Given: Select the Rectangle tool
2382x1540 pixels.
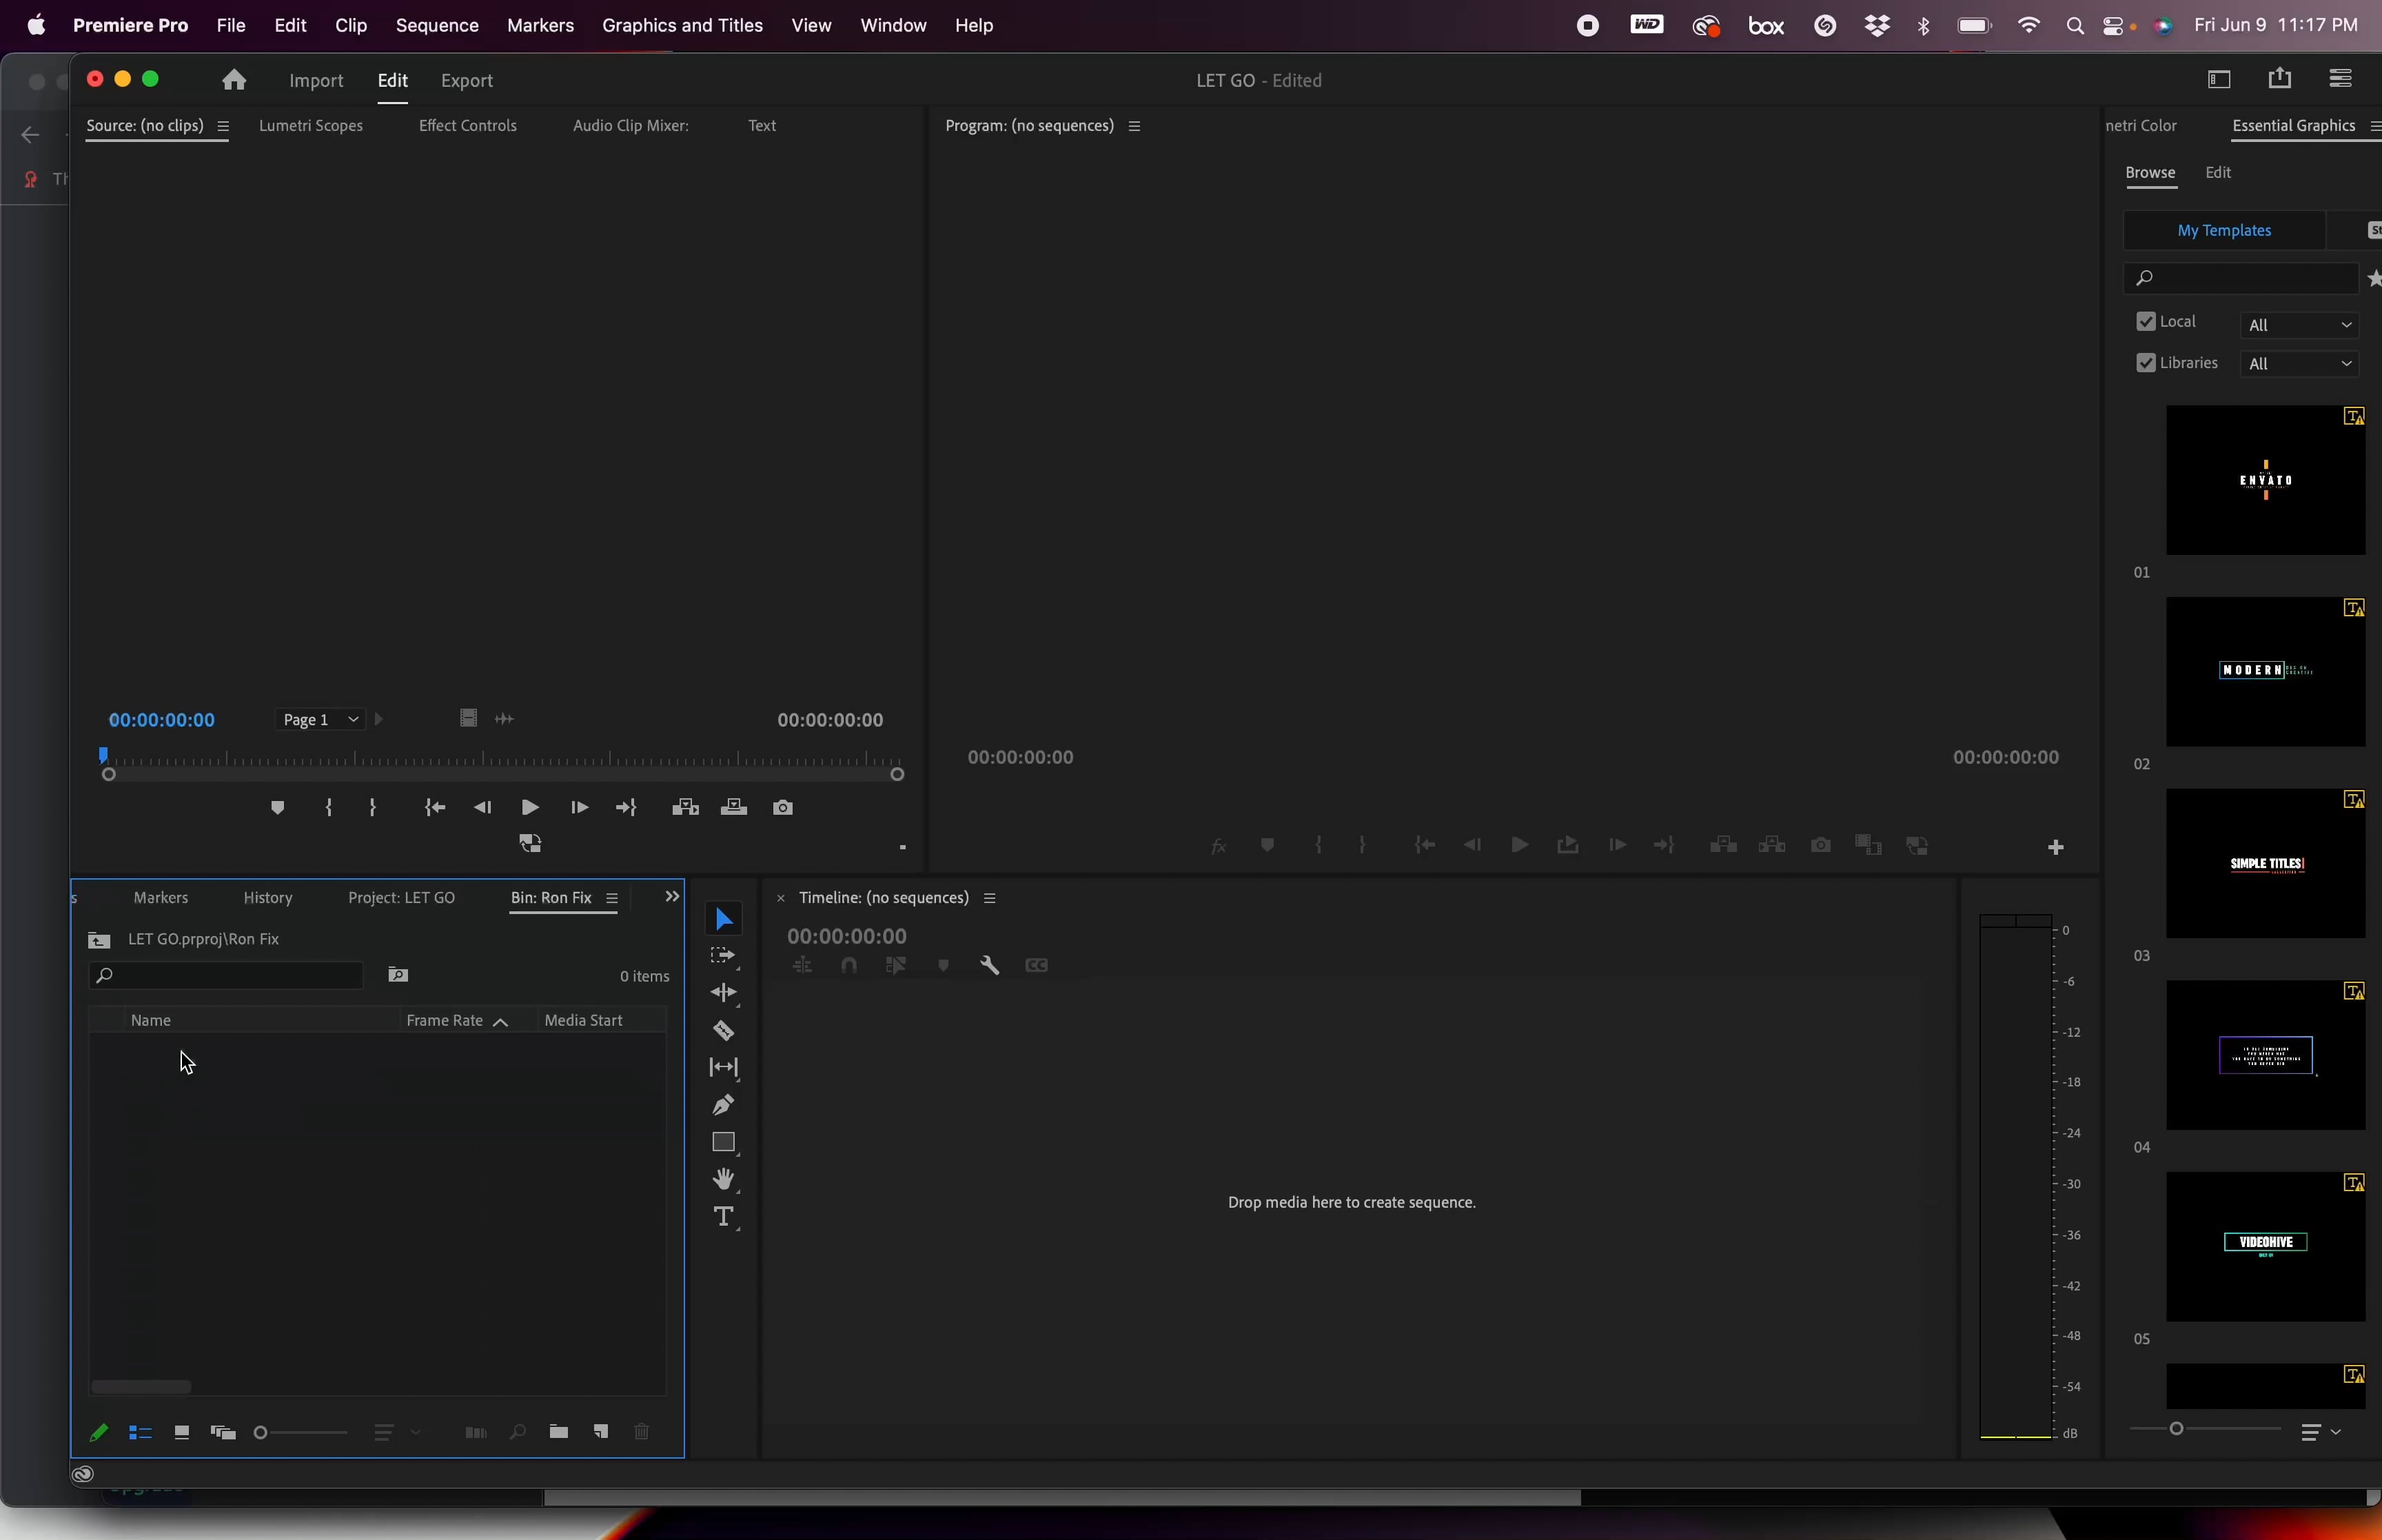Looking at the screenshot, I should coord(724,1143).
